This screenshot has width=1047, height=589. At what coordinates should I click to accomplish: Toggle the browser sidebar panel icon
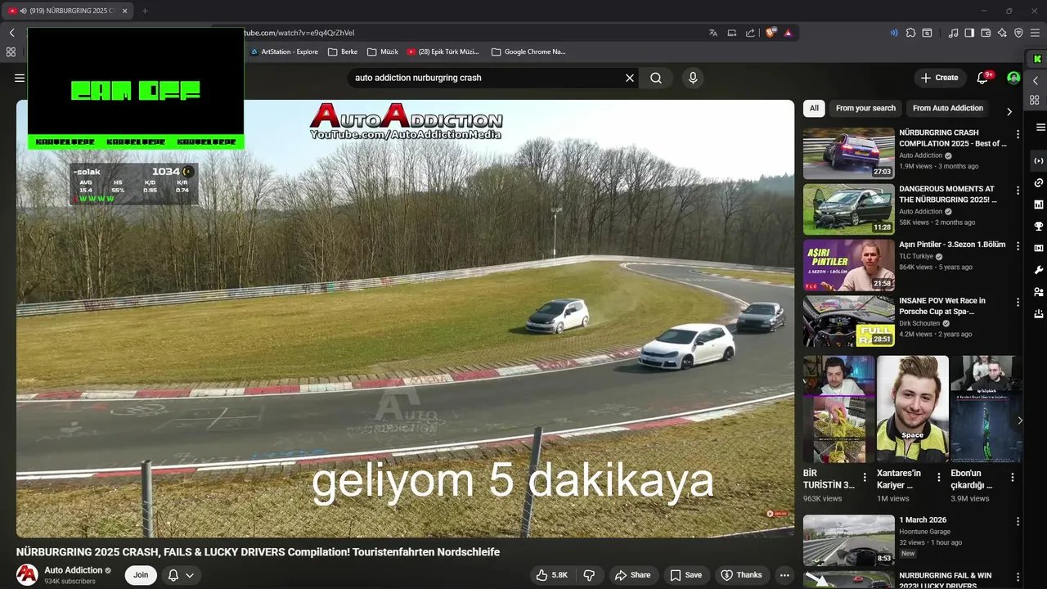pos(969,33)
